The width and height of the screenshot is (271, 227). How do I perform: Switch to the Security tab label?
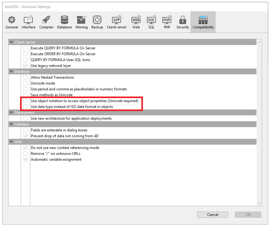point(183,27)
